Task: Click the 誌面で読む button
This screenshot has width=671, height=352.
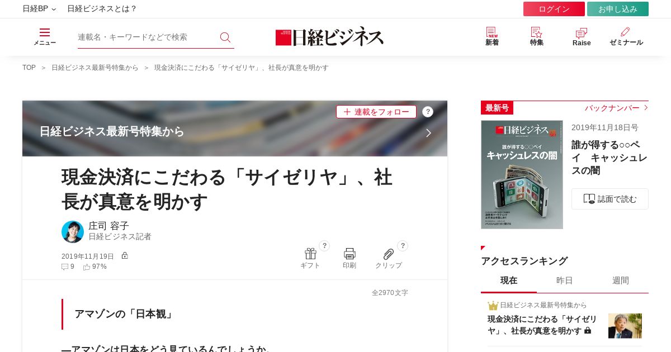Action: 610,199
